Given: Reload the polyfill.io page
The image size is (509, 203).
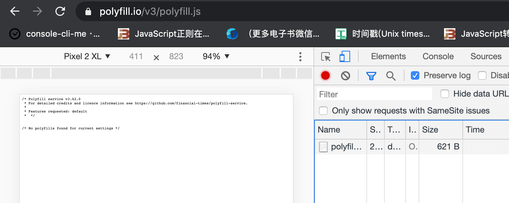Looking at the screenshot, I should (x=60, y=12).
